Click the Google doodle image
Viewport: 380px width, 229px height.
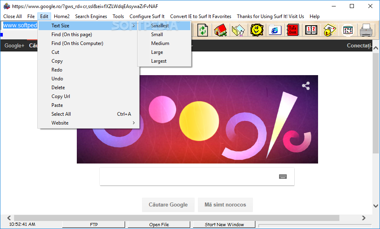[197, 119]
